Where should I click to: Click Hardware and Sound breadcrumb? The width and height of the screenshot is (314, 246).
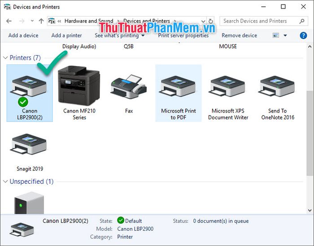click(89, 21)
